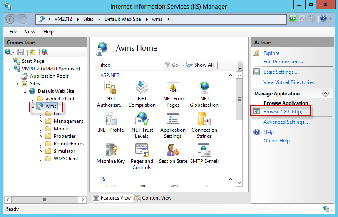Open the File menu

(x=13, y=32)
